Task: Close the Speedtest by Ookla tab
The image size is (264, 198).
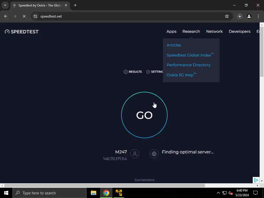Action: [x=66, y=5]
